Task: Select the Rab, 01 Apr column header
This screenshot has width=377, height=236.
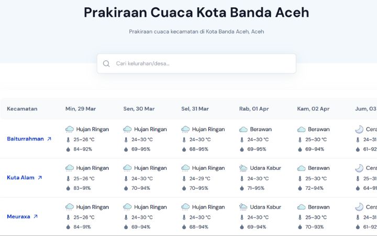Action: click(254, 109)
